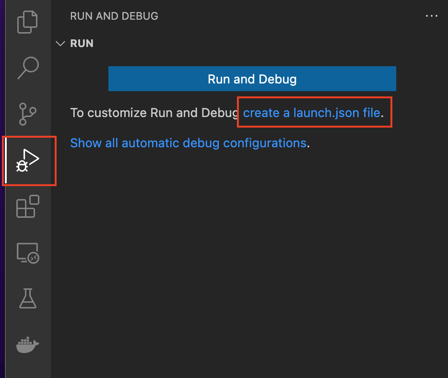Open Show all automatic debug configurations link
Image resolution: width=448 pixels, height=378 pixels.
point(189,143)
